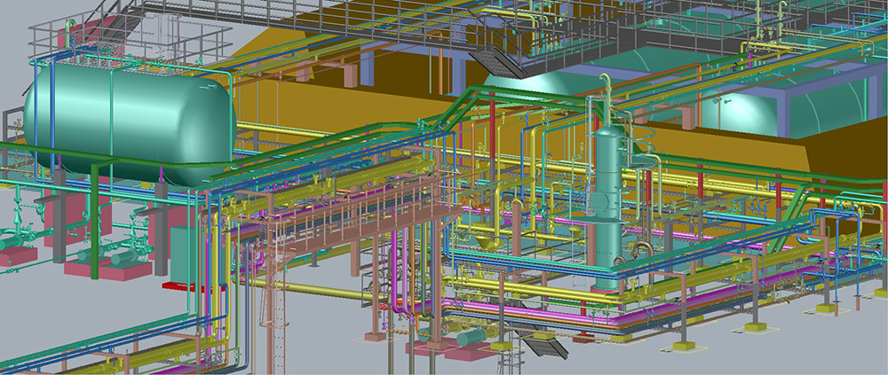Select the dark staircase descending from the upper platform
This screenshot has width=888, height=375.
[x=498, y=60]
